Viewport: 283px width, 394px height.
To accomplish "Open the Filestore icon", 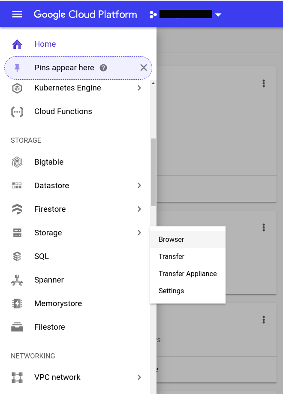I will point(17,327).
